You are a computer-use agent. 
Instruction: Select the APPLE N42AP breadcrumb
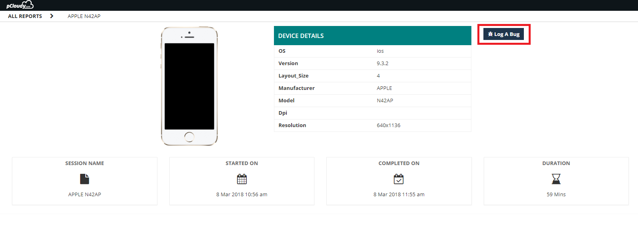pyautogui.click(x=84, y=16)
